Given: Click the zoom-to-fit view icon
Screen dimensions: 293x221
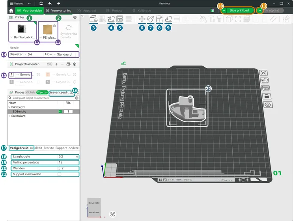Looking at the screenshot, I should (112, 214).
